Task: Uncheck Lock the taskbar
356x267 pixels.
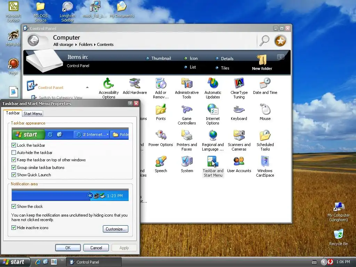Action: [x=14, y=145]
